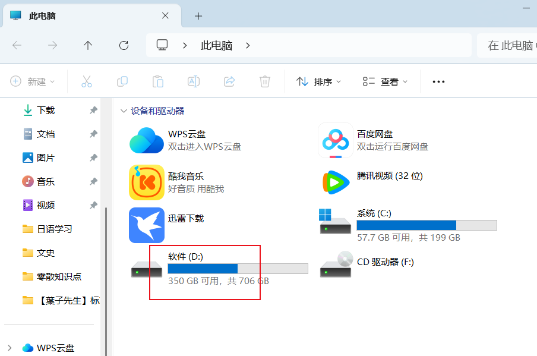Click the navigation pane scrollbar
This screenshot has height=356, width=537.
pyautogui.click(x=106, y=281)
